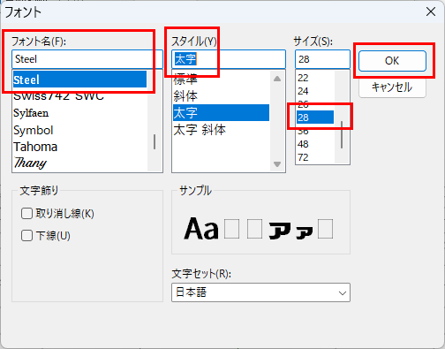The width and height of the screenshot is (445, 349).
Task: Select Tahoma in the font list
Action: click(35, 147)
